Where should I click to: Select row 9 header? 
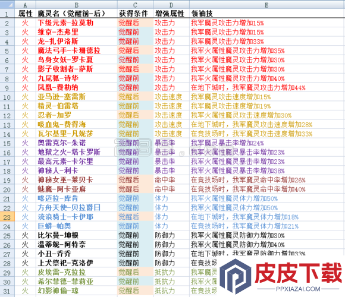7,88
